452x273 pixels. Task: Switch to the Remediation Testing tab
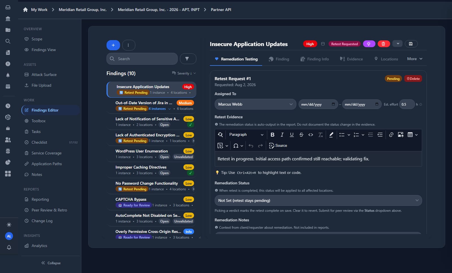[x=236, y=59]
